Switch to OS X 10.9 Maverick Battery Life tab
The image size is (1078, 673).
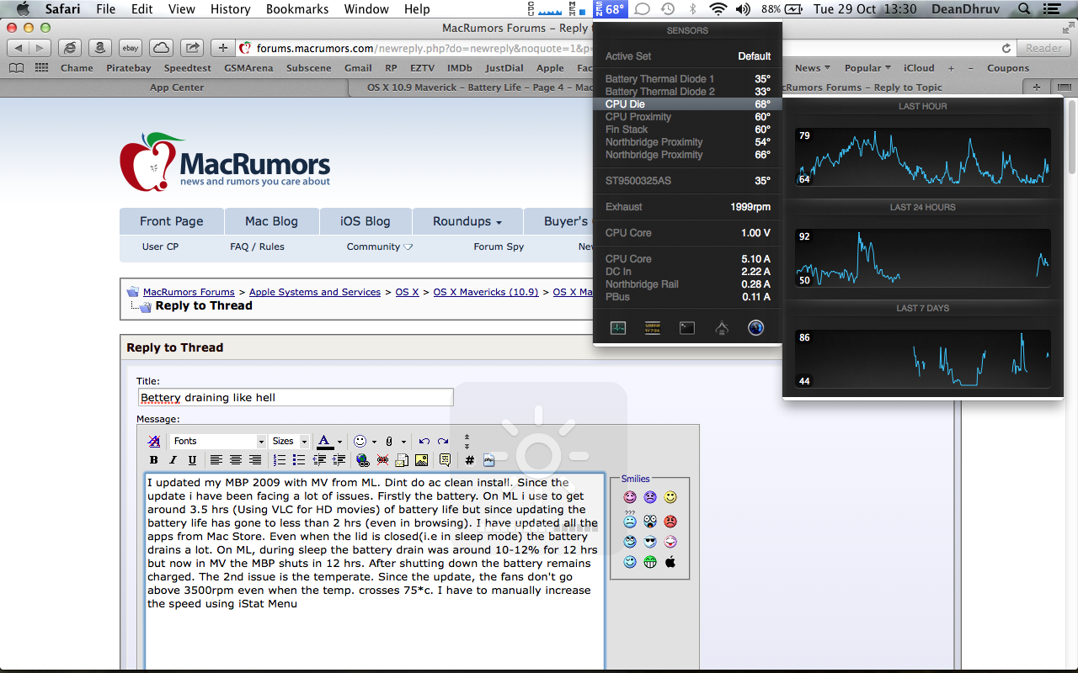[480, 87]
